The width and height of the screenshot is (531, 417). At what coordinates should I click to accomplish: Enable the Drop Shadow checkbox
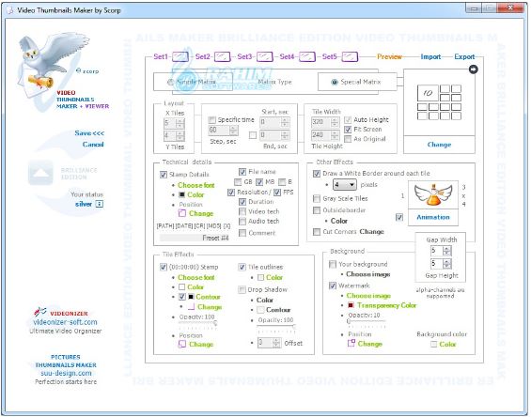242,289
